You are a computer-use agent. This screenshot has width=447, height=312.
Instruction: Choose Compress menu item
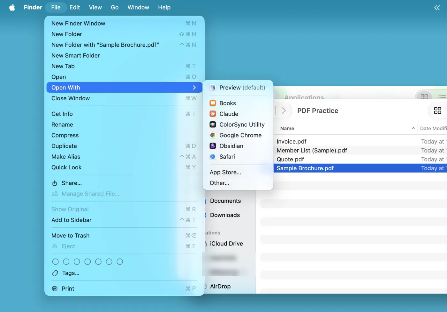pos(124,135)
